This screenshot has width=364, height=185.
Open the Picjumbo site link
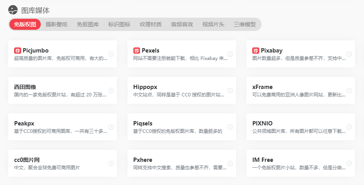(x=36, y=51)
